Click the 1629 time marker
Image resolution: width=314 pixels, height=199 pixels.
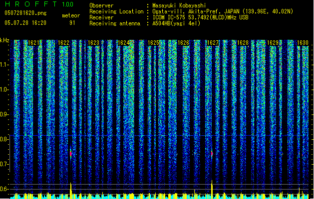coord(273,43)
